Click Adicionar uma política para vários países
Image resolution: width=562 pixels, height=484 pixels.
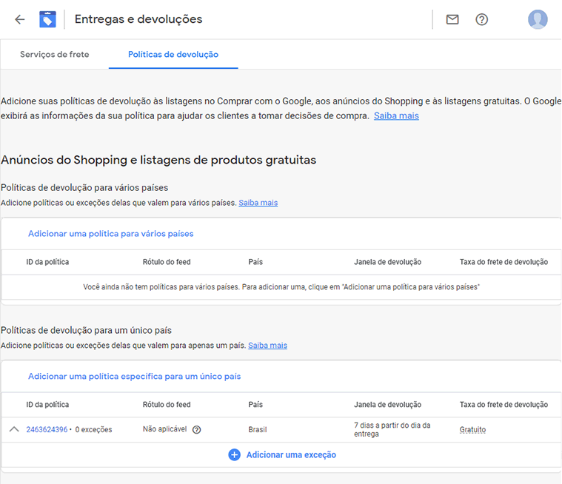tap(111, 234)
